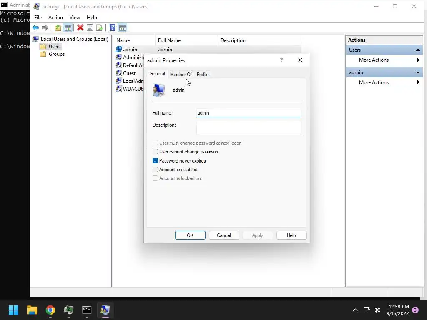This screenshot has height=320, width=427.
Task: Click the Help button in the dialog
Action: [291, 235]
